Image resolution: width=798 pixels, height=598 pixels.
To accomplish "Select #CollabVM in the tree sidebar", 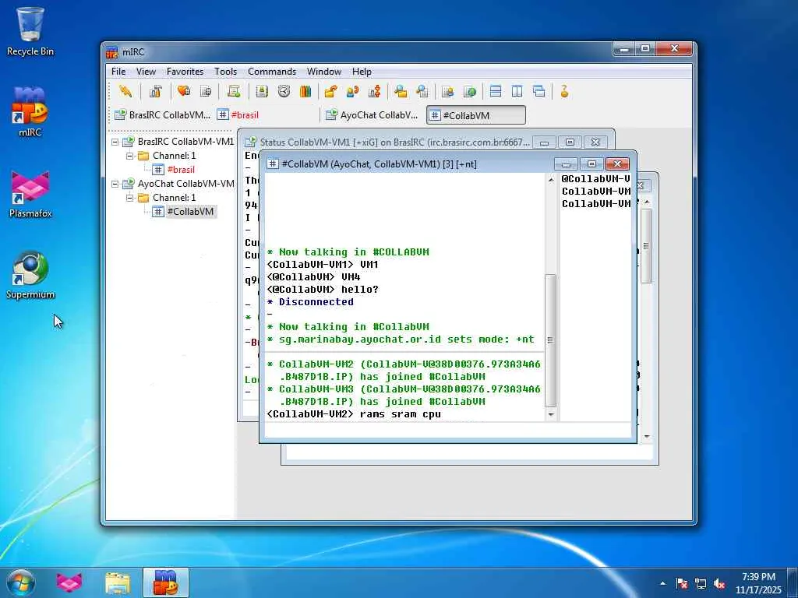I will [x=190, y=212].
